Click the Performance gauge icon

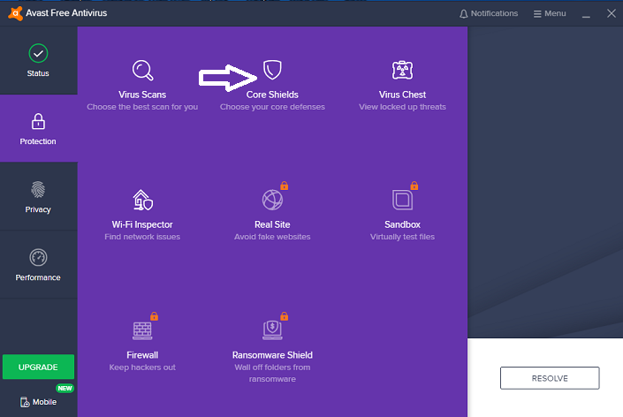click(38, 258)
